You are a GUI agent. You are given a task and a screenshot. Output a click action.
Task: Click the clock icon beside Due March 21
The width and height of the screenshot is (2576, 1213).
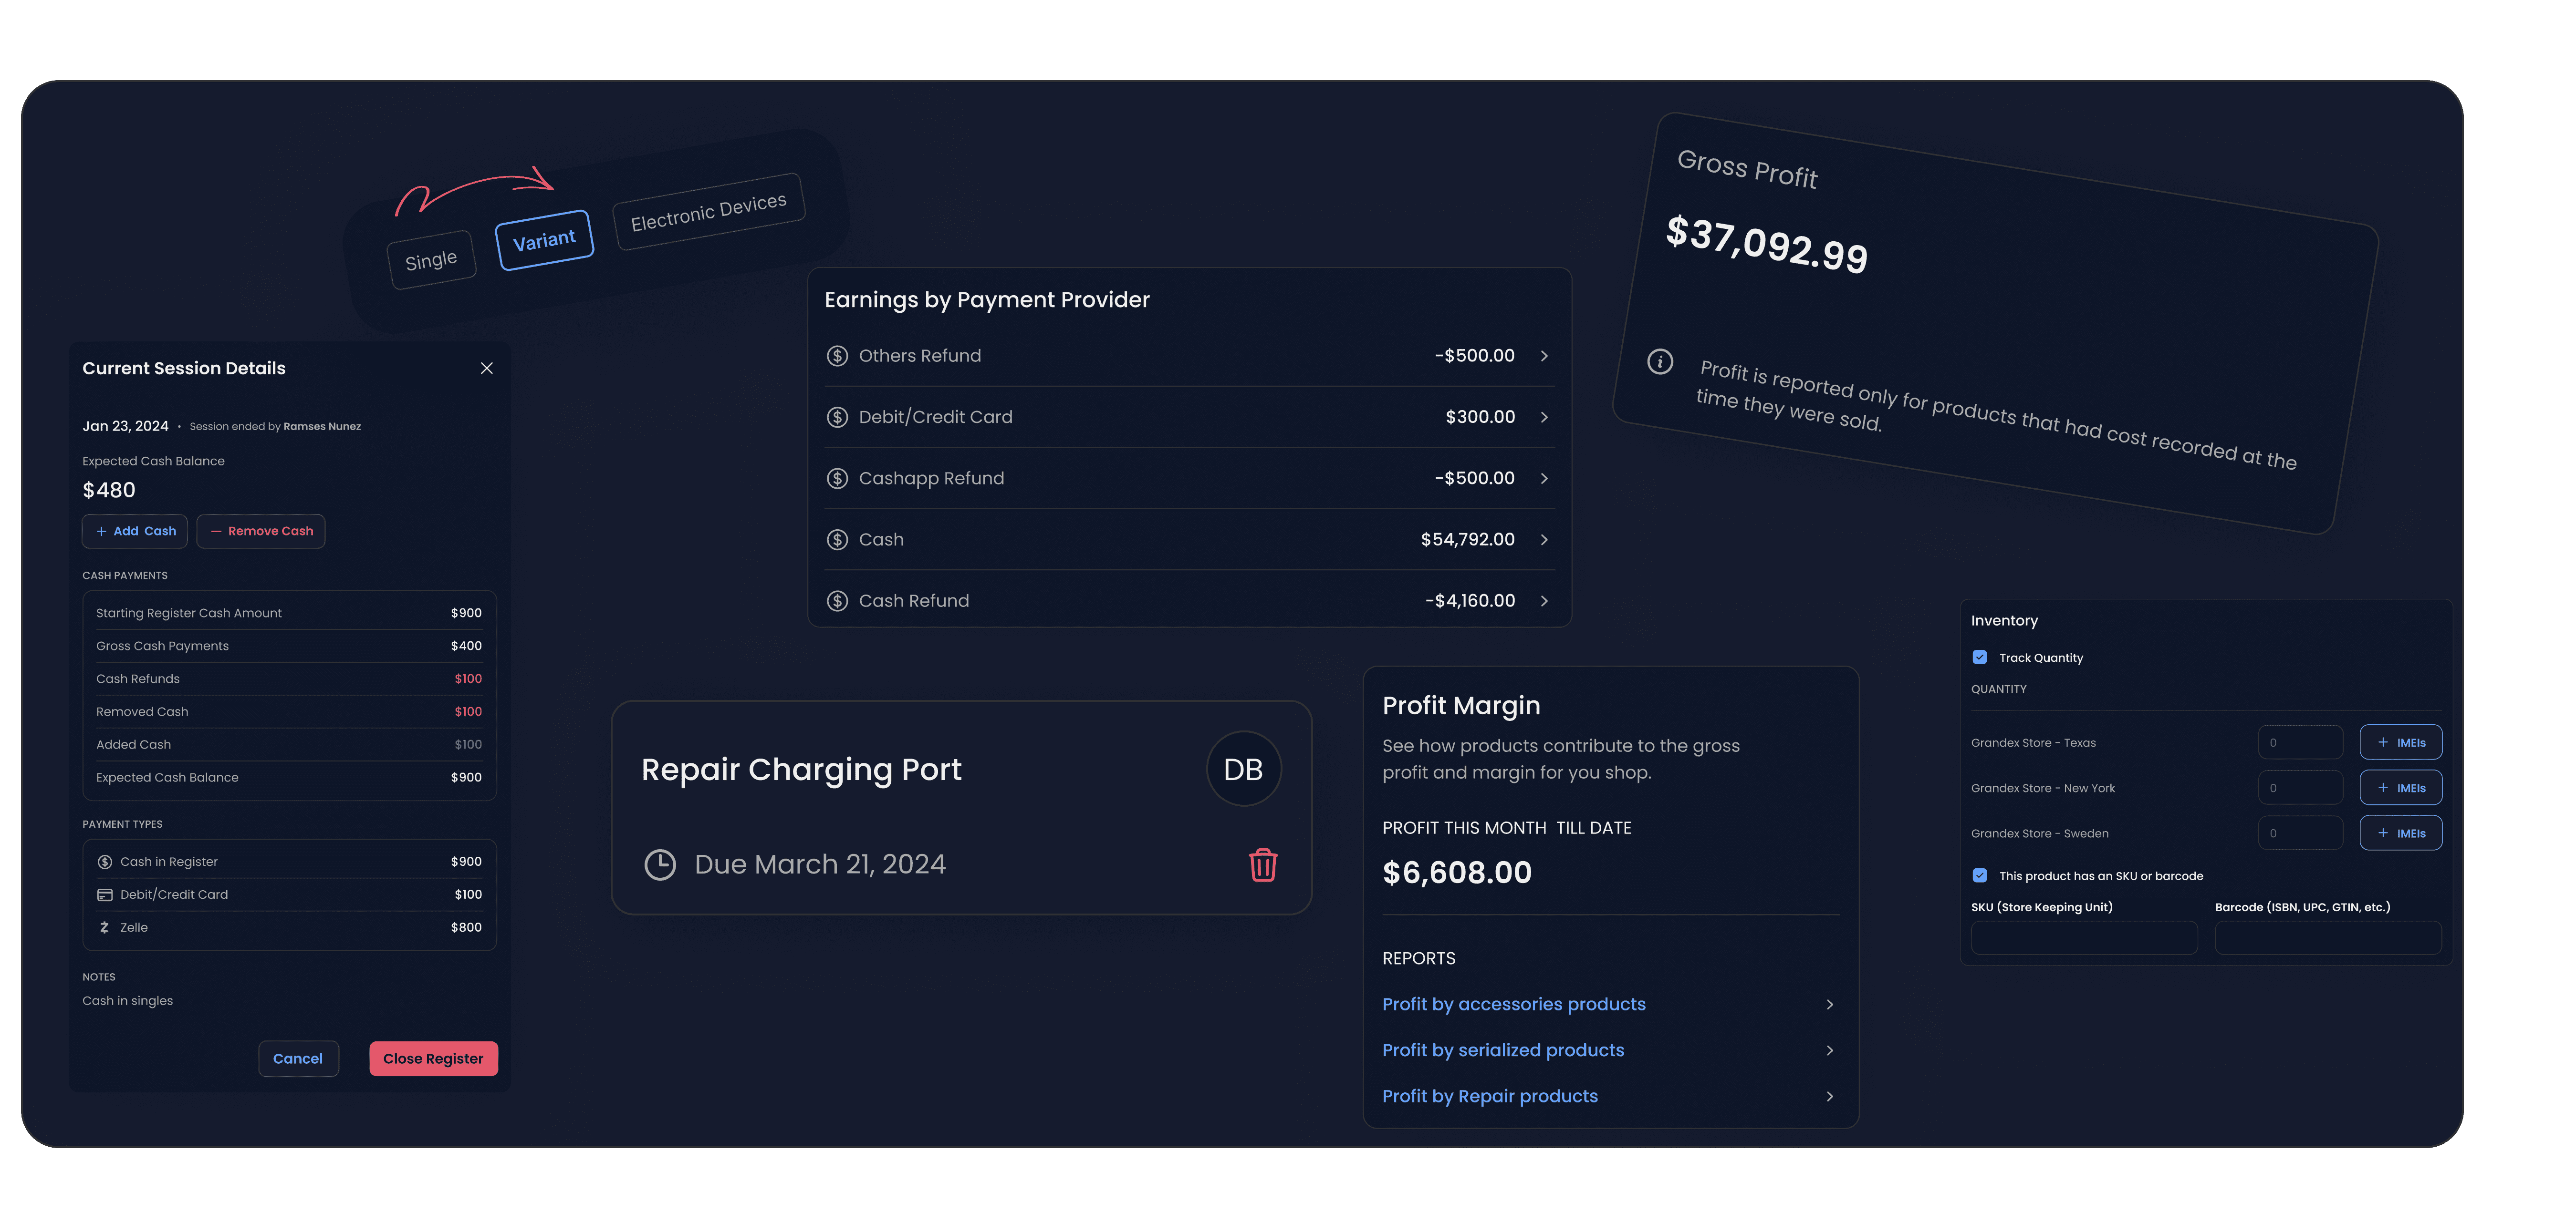point(660,864)
